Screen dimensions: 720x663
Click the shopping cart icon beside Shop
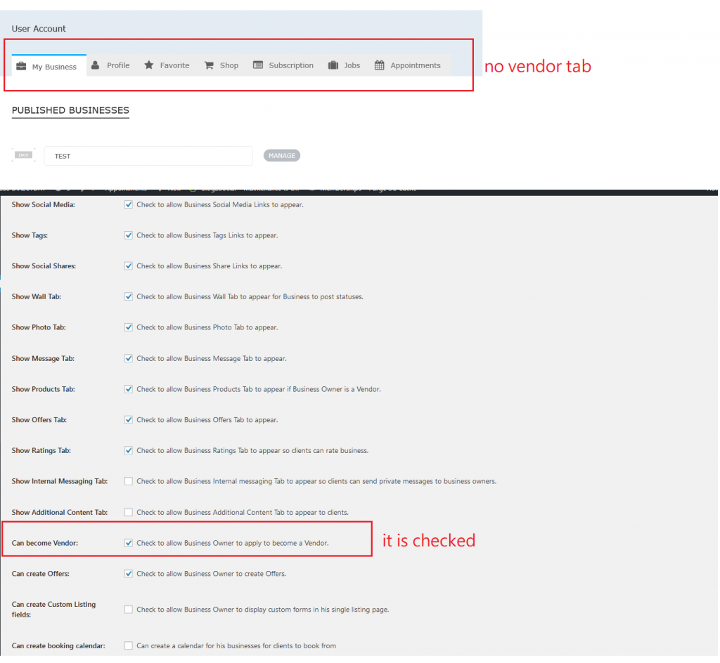pyautogui.click(x=209, y=65)
